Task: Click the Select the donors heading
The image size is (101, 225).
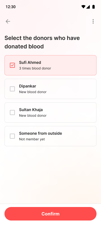Action: point(42,42)
